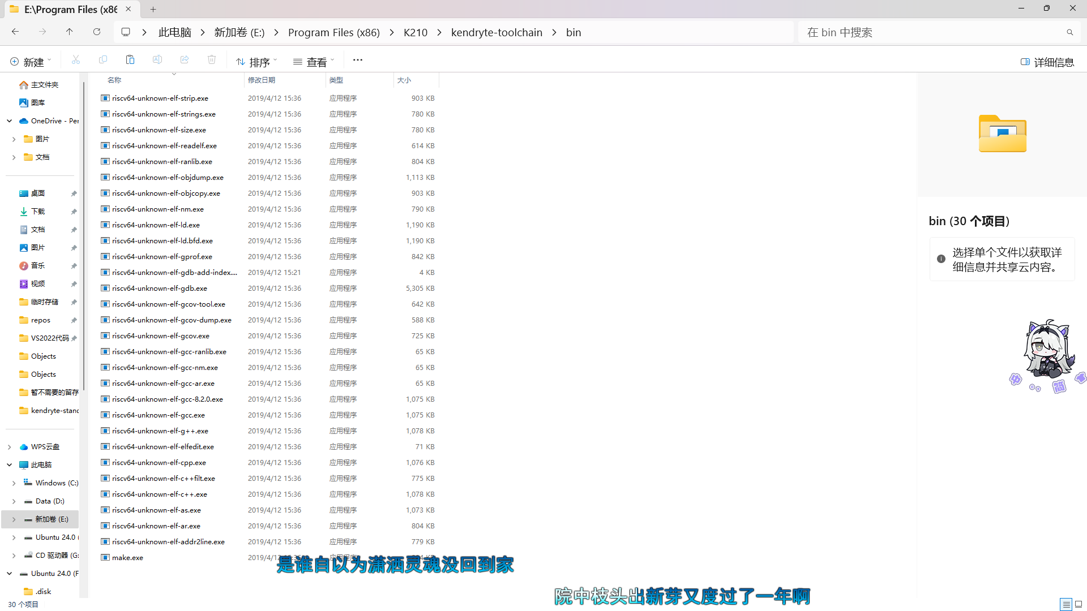Open a new tab with plus button
1087x611 pixels.
[x=153, y=9]
